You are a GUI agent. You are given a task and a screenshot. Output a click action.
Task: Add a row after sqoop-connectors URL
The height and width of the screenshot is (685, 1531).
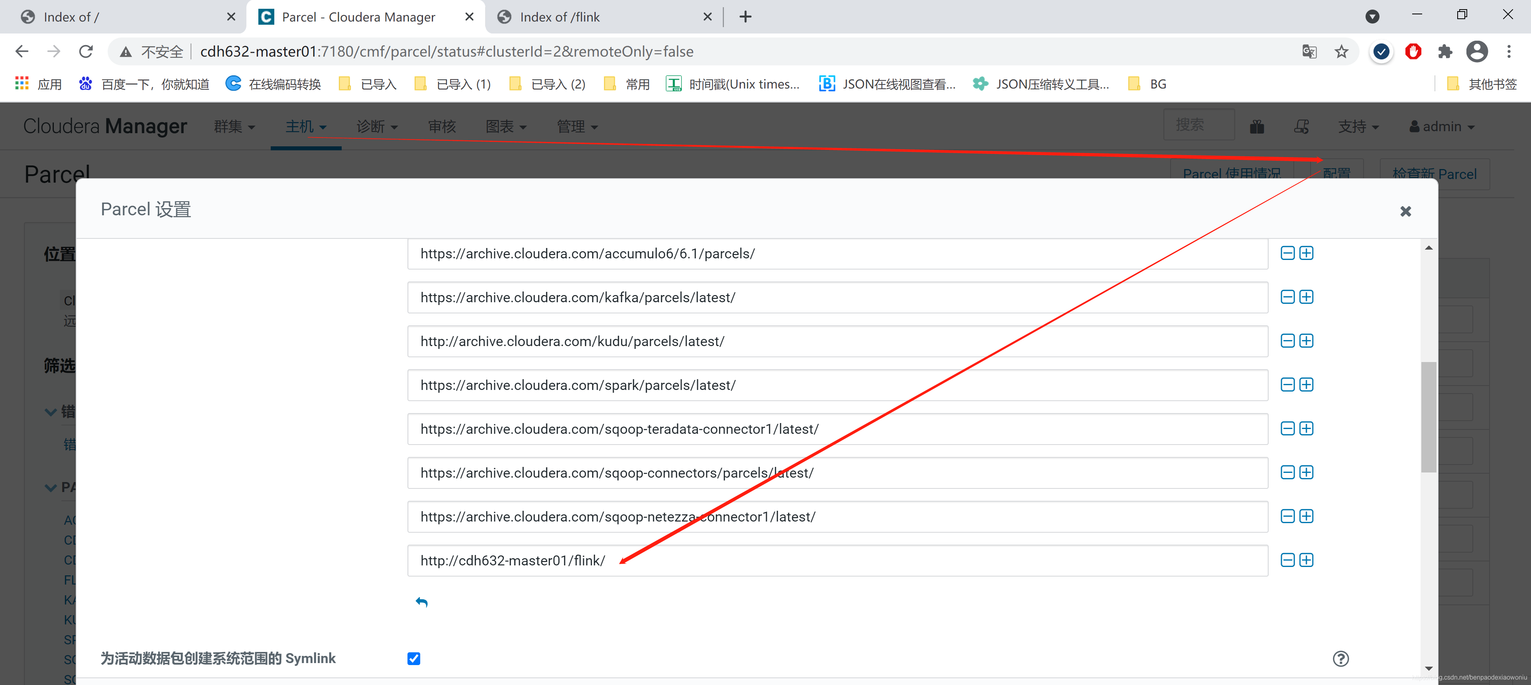[x=1307, y=473]
